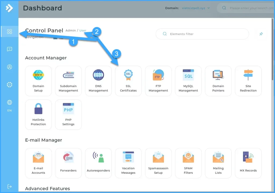Open SPAM Filters tile
The height and width of the screenshot is (193, 275).
point(188,163)
